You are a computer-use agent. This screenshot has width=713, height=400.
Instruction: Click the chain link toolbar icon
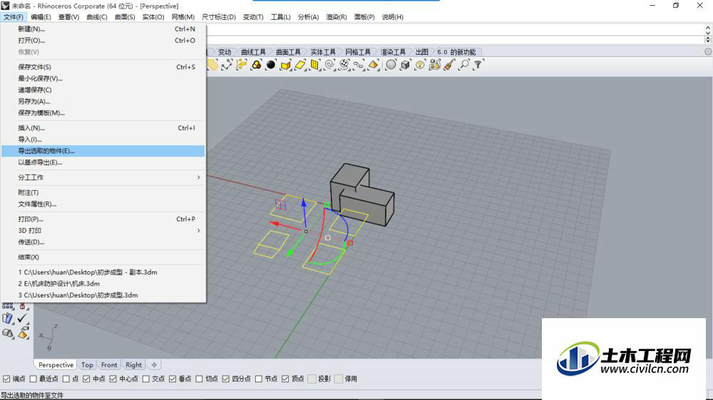click(359, 65)
